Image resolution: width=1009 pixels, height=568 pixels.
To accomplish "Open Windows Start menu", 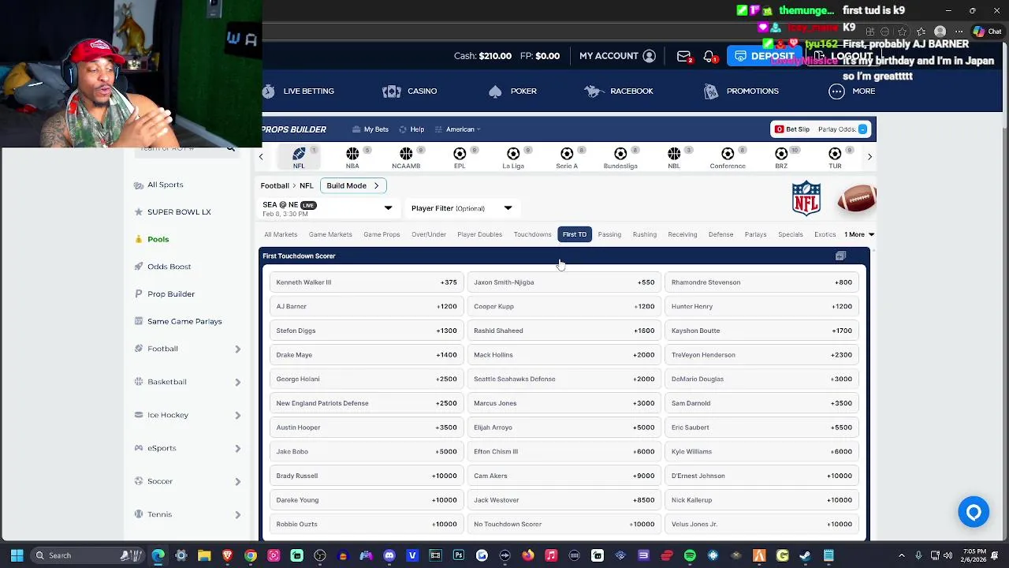I will tap(17, 555).
